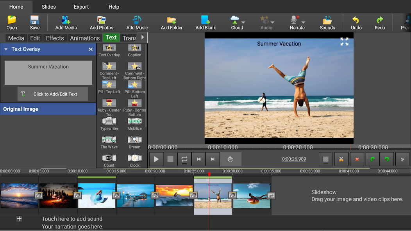411x231 pixels.
Task: Open the Export menu
Action: pyautogui.click(x=81, y=7)
